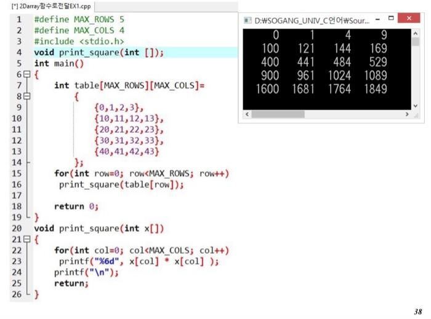This screenshot has height=319, width=431.
Task: Collapse the table initializer fold at line 8
Action: pos(26,96)
